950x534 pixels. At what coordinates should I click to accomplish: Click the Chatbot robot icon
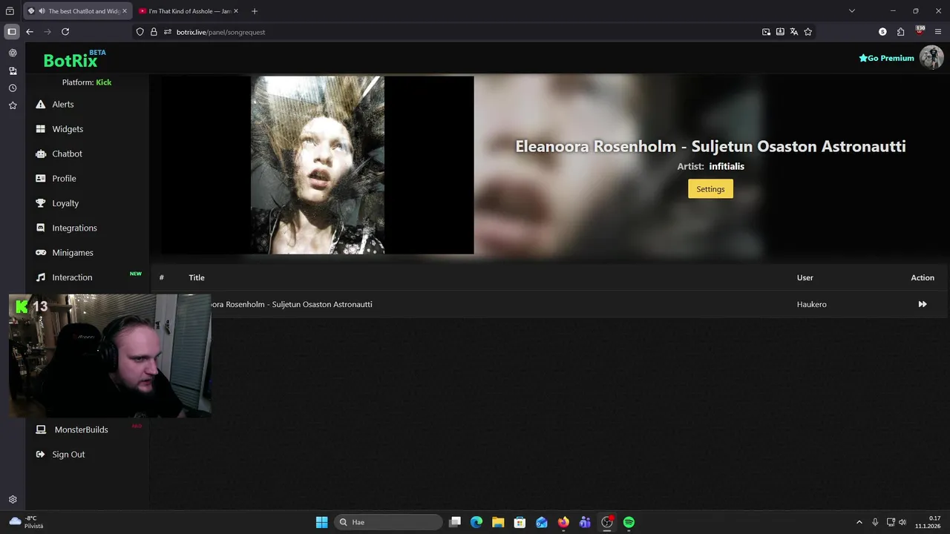click(x=41, y=154)
